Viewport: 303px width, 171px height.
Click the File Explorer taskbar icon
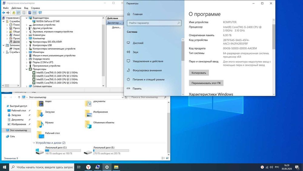pyautogui.click(x=116, y=167)
